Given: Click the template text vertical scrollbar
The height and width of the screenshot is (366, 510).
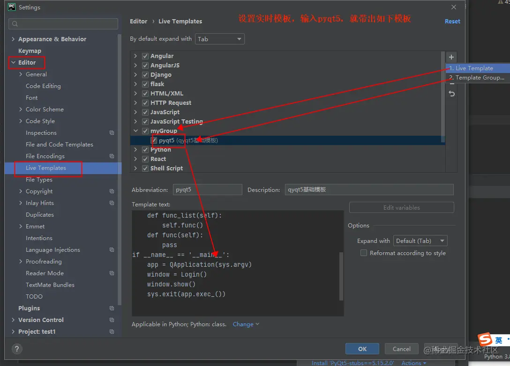Looking at the screenshot, I should (x=341, y=276).
